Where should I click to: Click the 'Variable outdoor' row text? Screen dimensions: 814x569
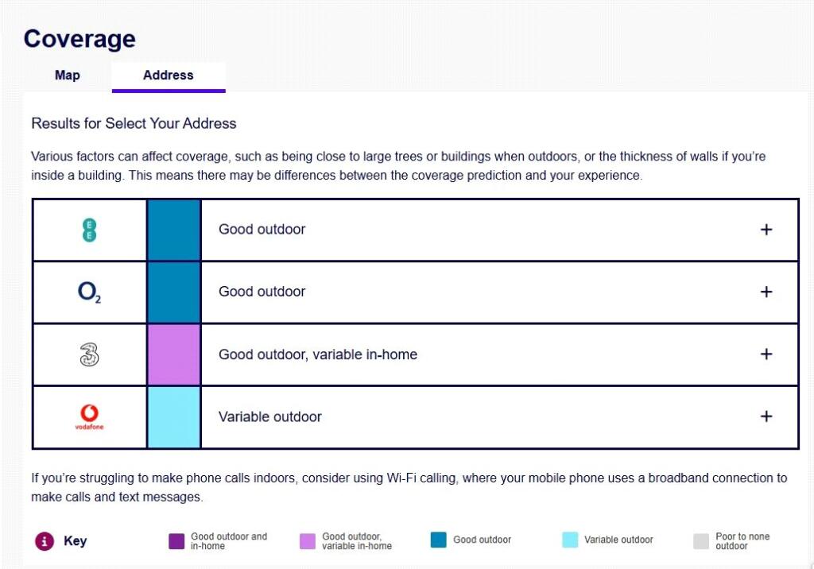click(270, 416)
